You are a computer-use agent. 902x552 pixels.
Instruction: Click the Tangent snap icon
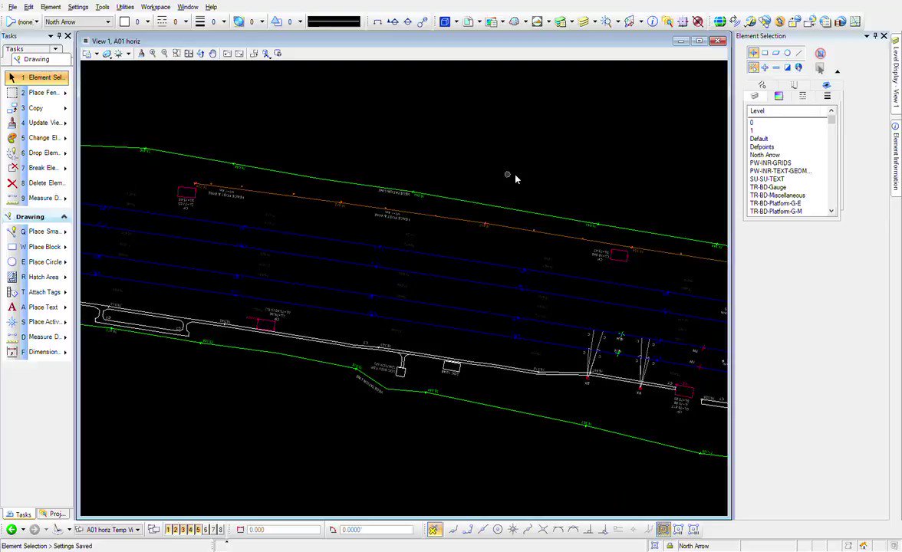[558, 529]
